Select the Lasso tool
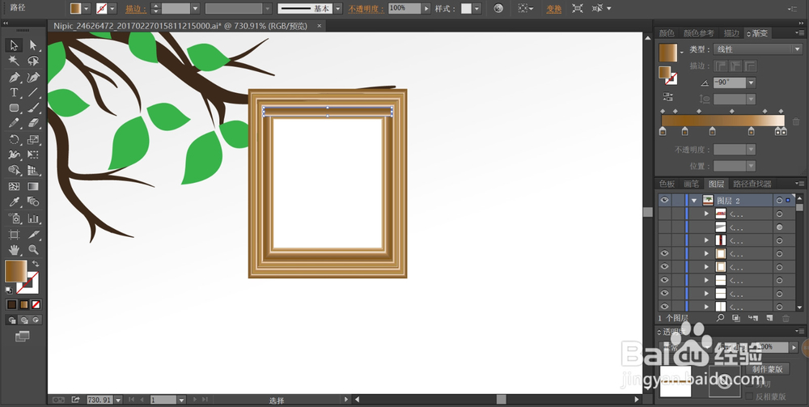809x407 pixels. pyautogui.click(x=33, y=61)
